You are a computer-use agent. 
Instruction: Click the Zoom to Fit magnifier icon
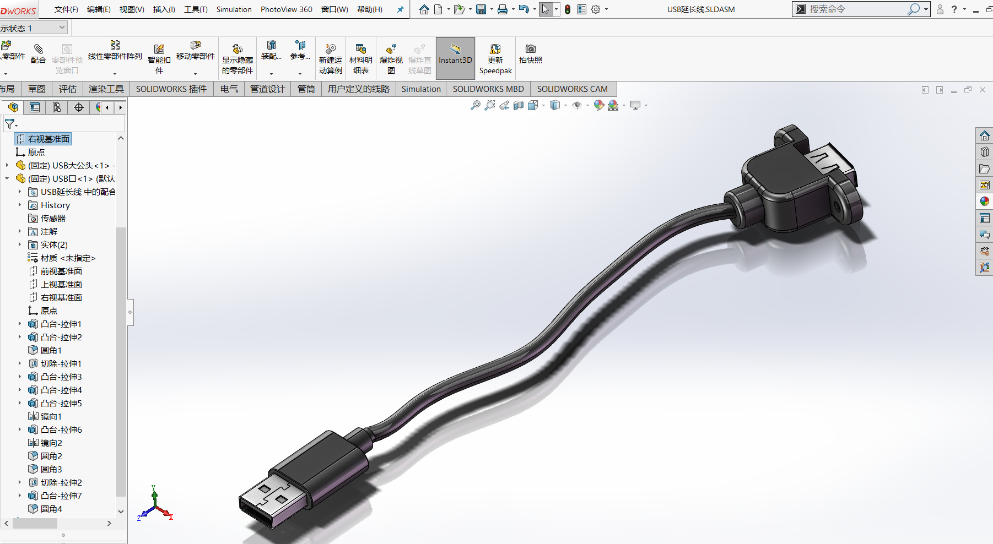pyautogui.click(x=476, y=105)
